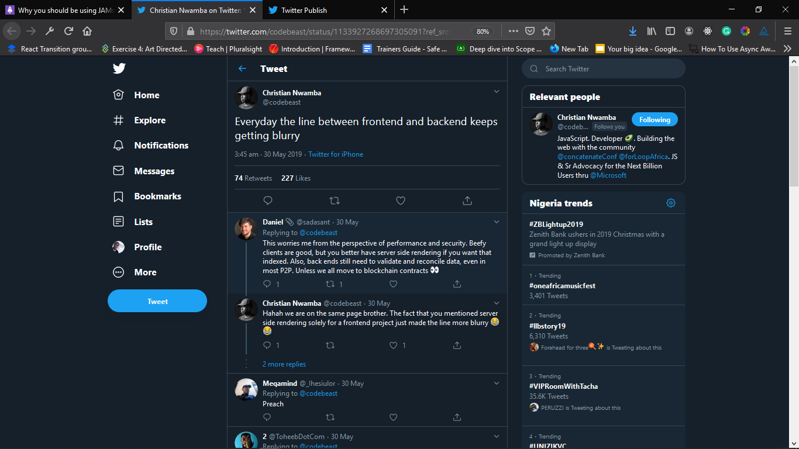Retweet icon on Daniel's reply

coord(330,284)
